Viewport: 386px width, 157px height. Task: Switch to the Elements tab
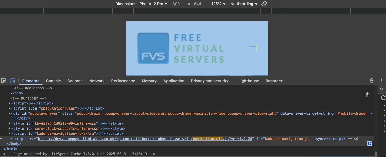(31, 81)
